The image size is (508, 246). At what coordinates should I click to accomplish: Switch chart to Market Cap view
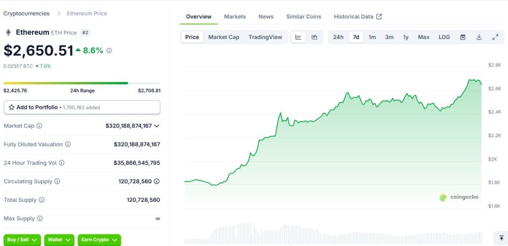[x=224, y=37]
